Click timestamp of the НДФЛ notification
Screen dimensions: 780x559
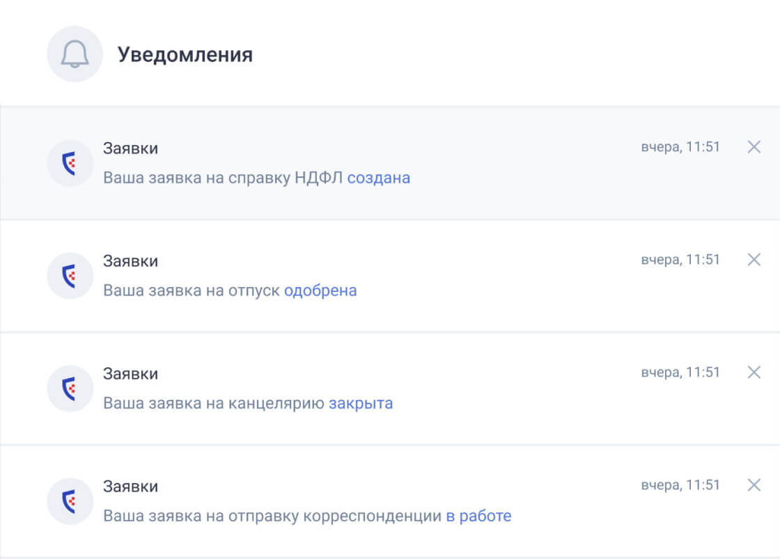pos(680,147)
